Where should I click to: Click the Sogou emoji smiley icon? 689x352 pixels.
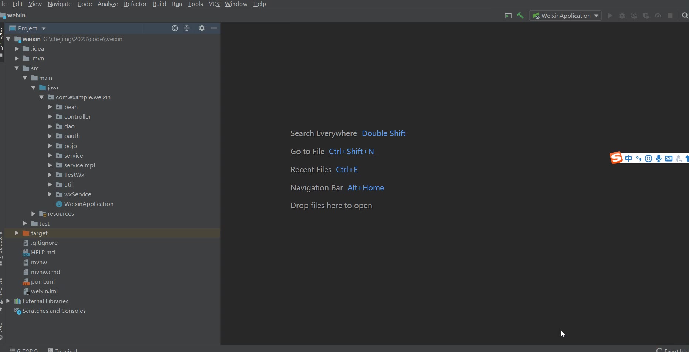click(648, 159)
